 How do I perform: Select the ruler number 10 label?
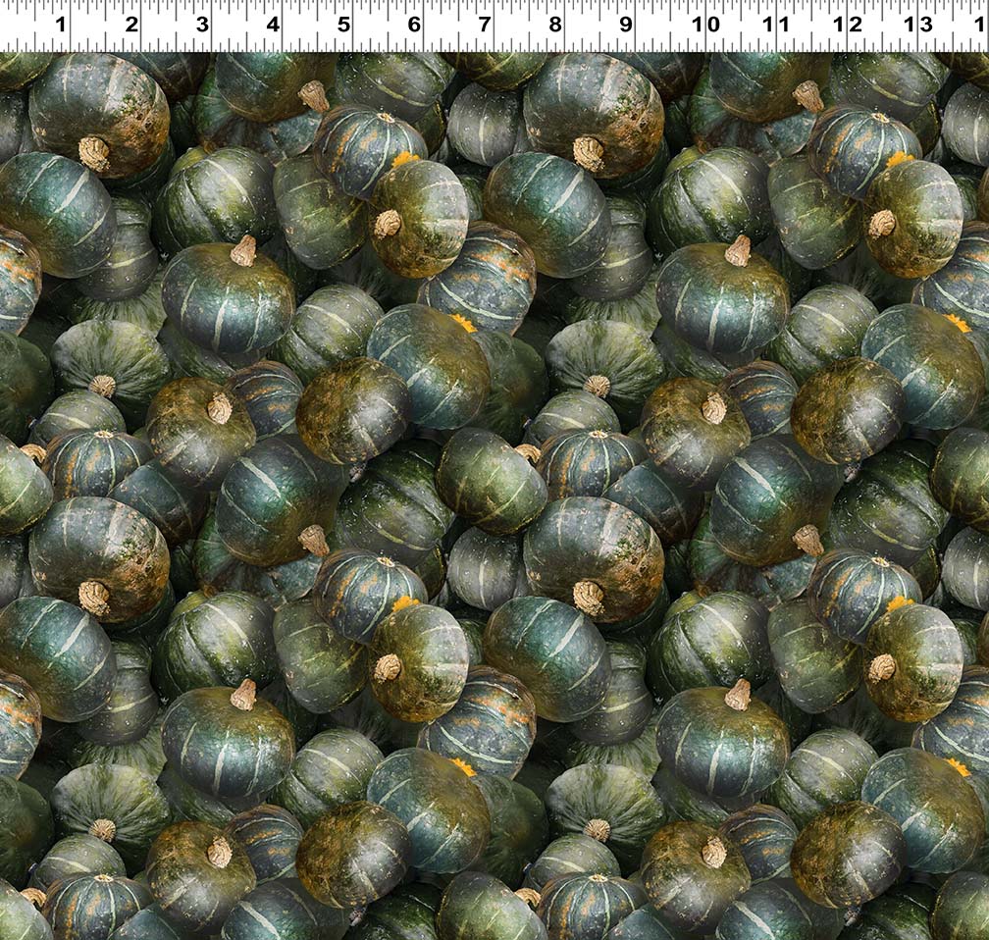705,26
